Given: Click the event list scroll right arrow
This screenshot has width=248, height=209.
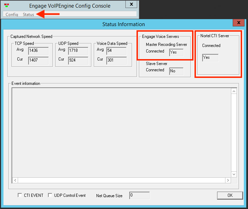Looking at the screenshot, I should 228,180.
